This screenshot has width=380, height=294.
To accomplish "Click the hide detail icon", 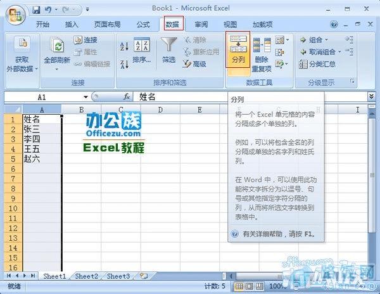I will point(349,51).
